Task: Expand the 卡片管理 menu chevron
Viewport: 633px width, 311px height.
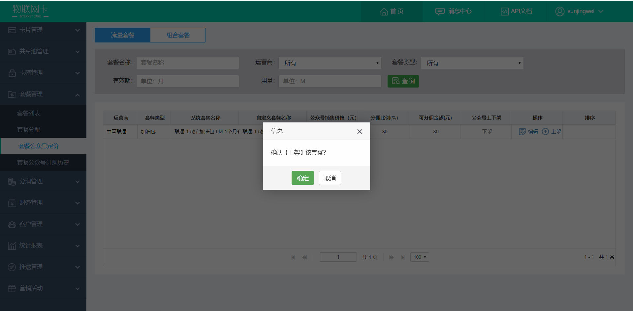Action: click(x=78, y=31)
